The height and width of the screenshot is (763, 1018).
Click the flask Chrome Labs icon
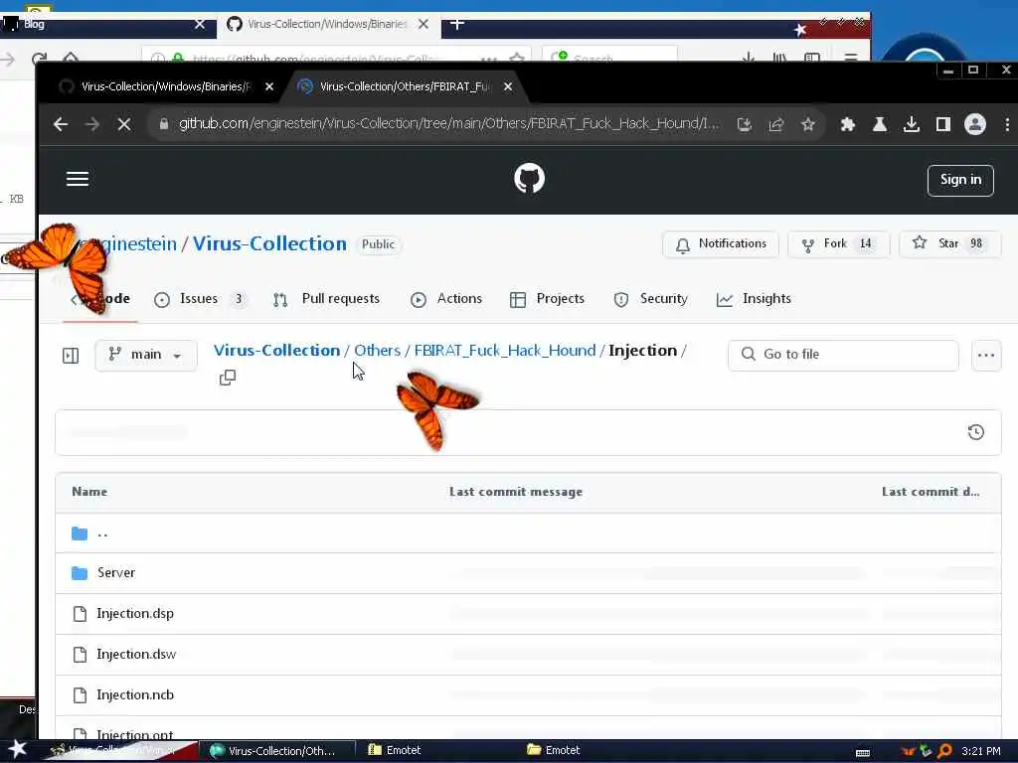[880, 124]
